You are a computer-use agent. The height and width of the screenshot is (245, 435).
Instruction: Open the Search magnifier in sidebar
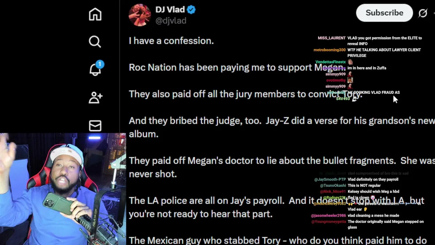(95, 42)
